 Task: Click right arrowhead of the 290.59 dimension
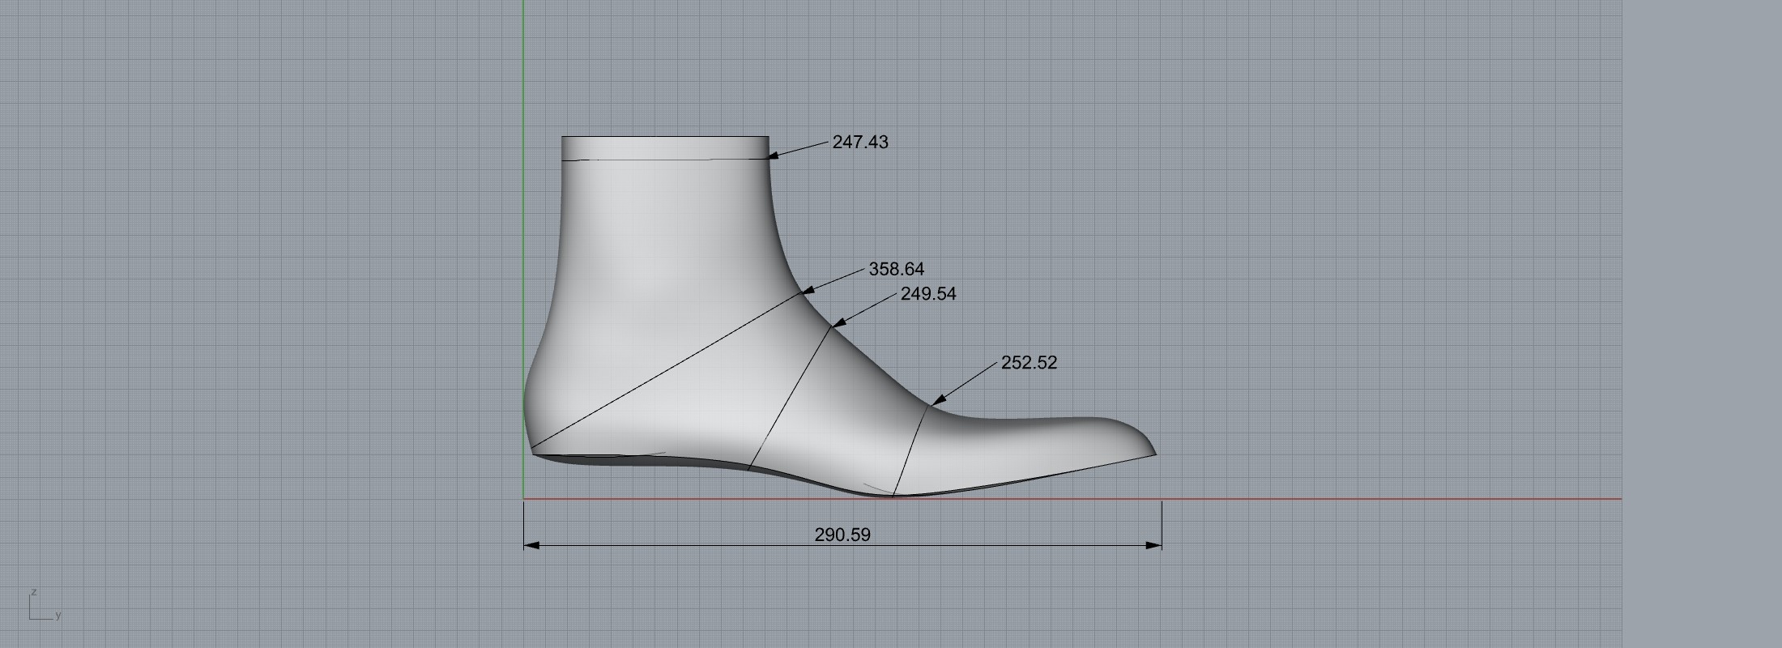(x=1155, y=545)
